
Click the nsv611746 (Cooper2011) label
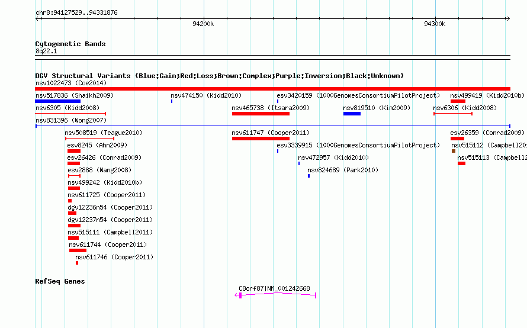(114, 257)
